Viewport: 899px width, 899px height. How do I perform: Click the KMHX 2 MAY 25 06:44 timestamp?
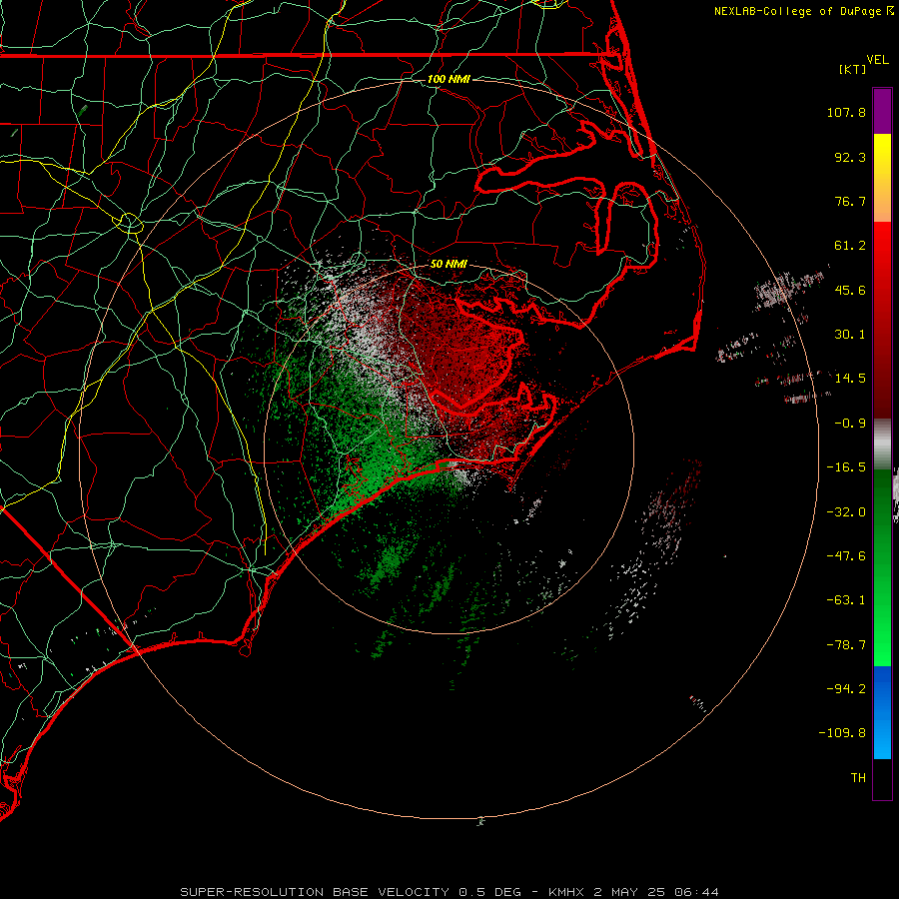[x=633, y=892]
